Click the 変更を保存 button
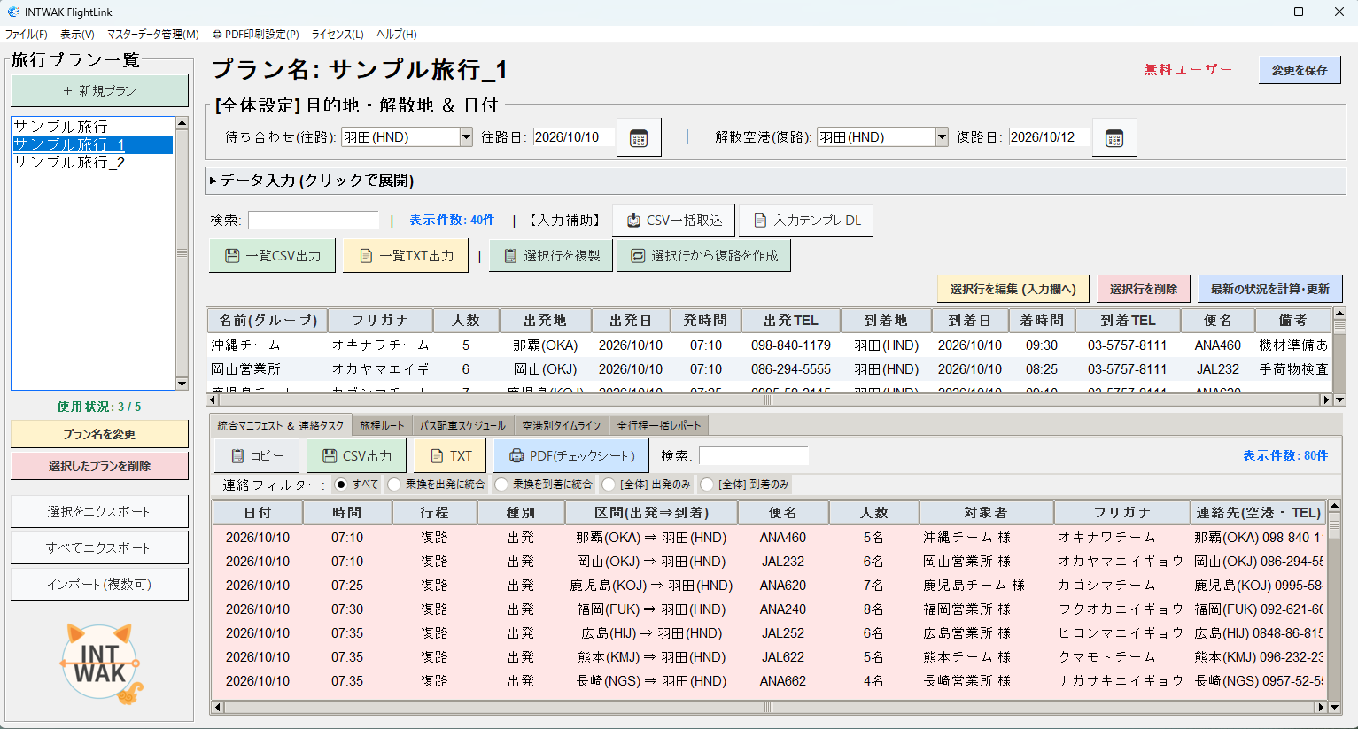 click(1300, 70)
